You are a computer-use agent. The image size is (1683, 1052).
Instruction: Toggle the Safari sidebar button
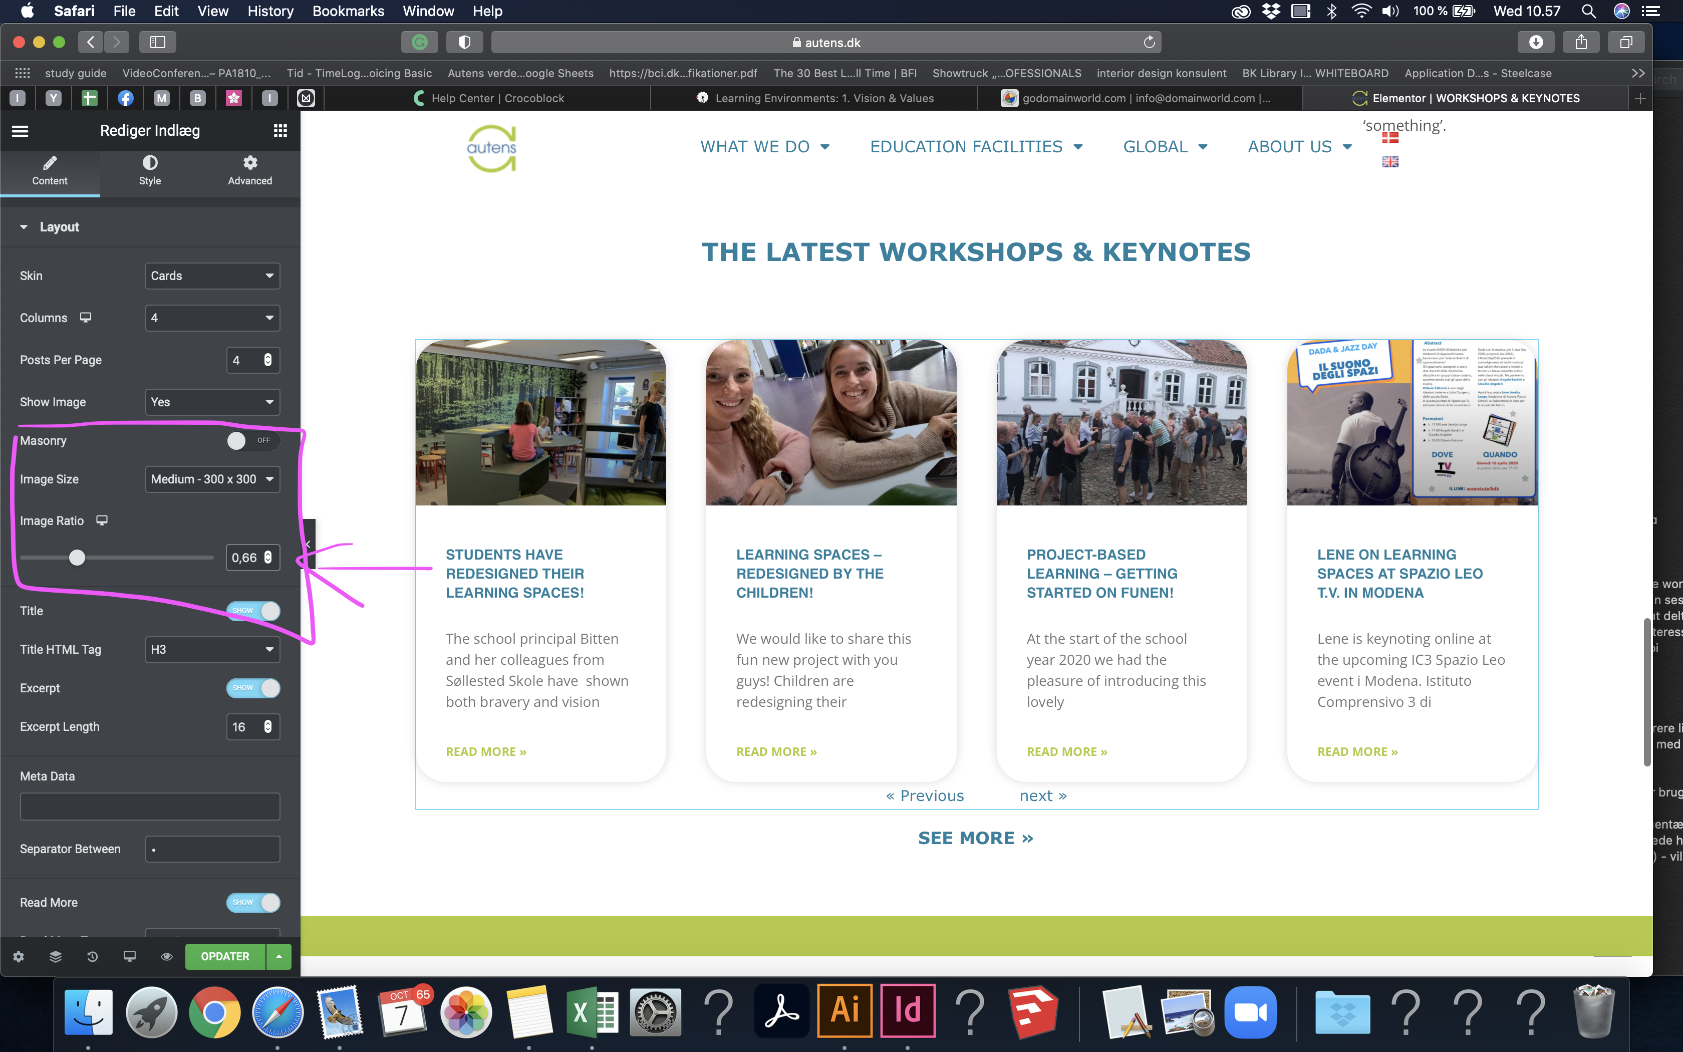pos(158,43)
